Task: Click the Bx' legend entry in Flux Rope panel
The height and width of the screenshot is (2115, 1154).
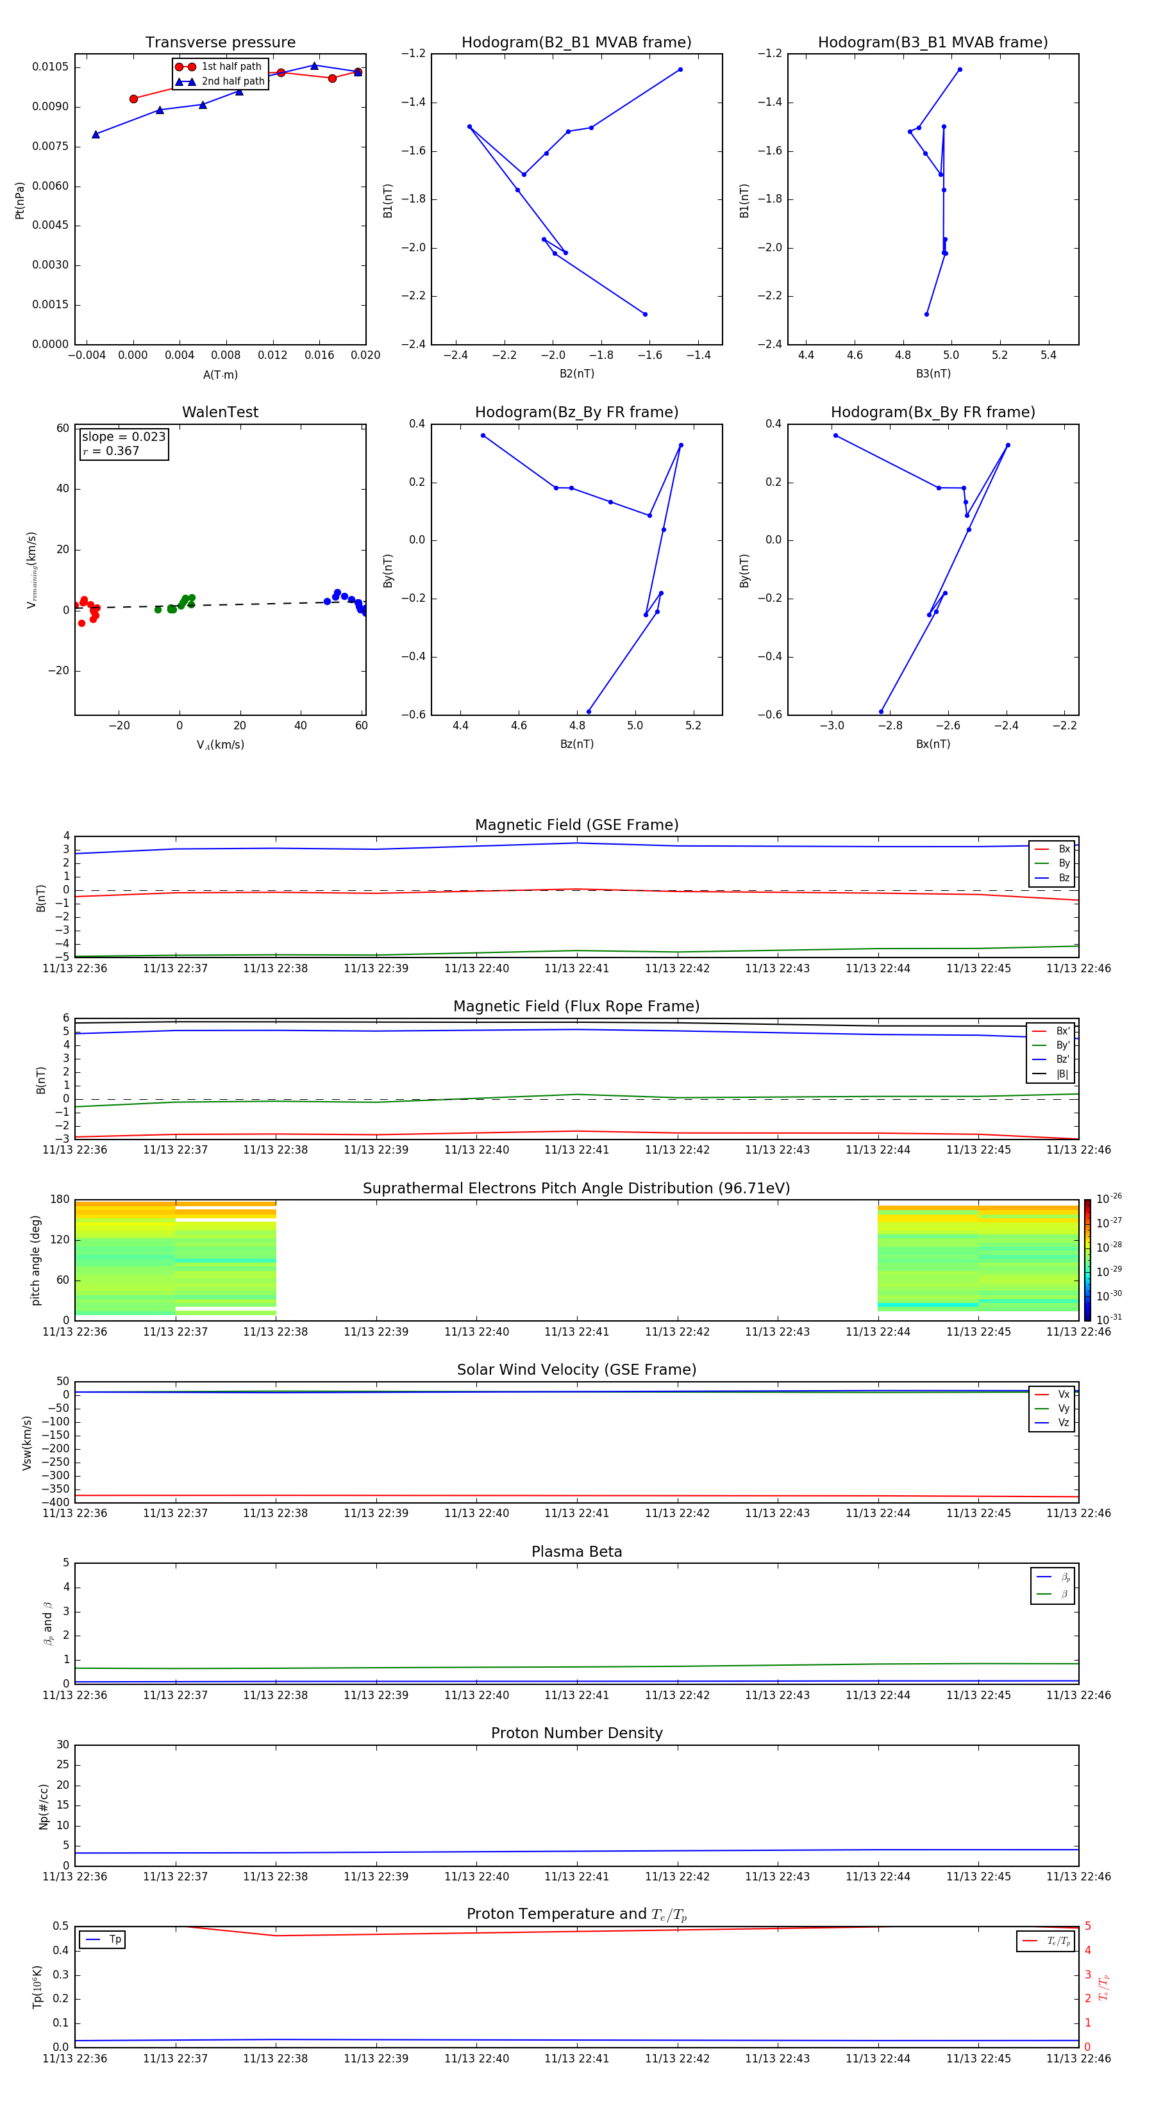Action: [1051, 1031]
